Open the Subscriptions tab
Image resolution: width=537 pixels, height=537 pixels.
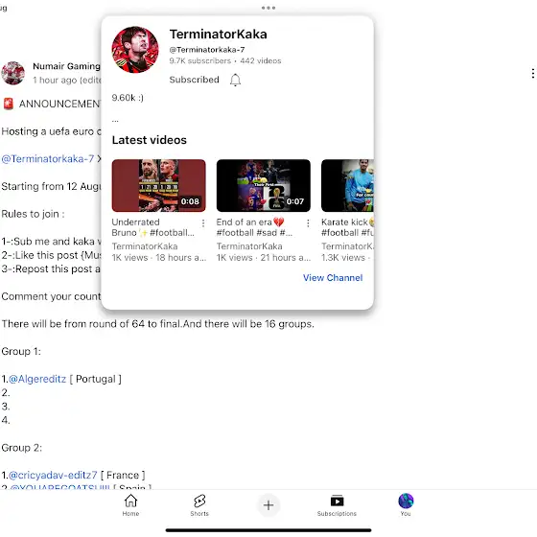click(337, 504)
